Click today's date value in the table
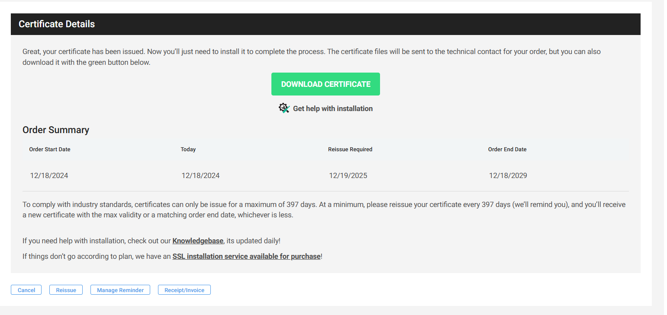The image size is (667, 315). pyautogui.click(x=200, y=175)
